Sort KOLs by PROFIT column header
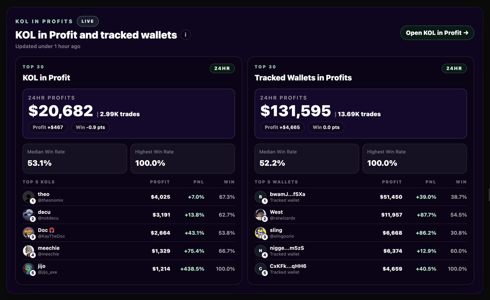The width and height of the screenshot is (490, 300). [160, 182]
